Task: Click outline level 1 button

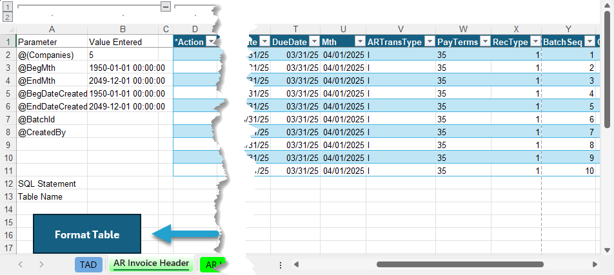Action: 8,6
